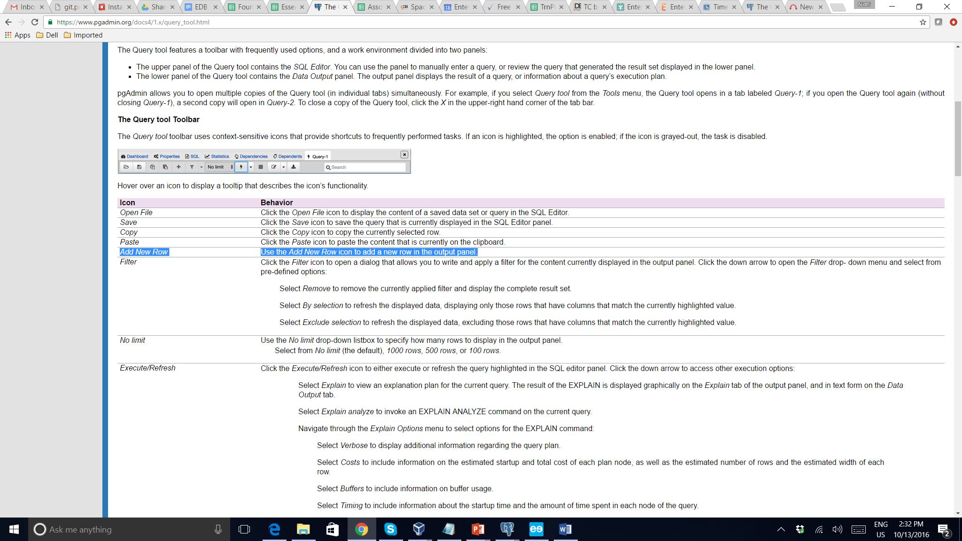Click the Download data icon in the toolbar

point(293,167)
